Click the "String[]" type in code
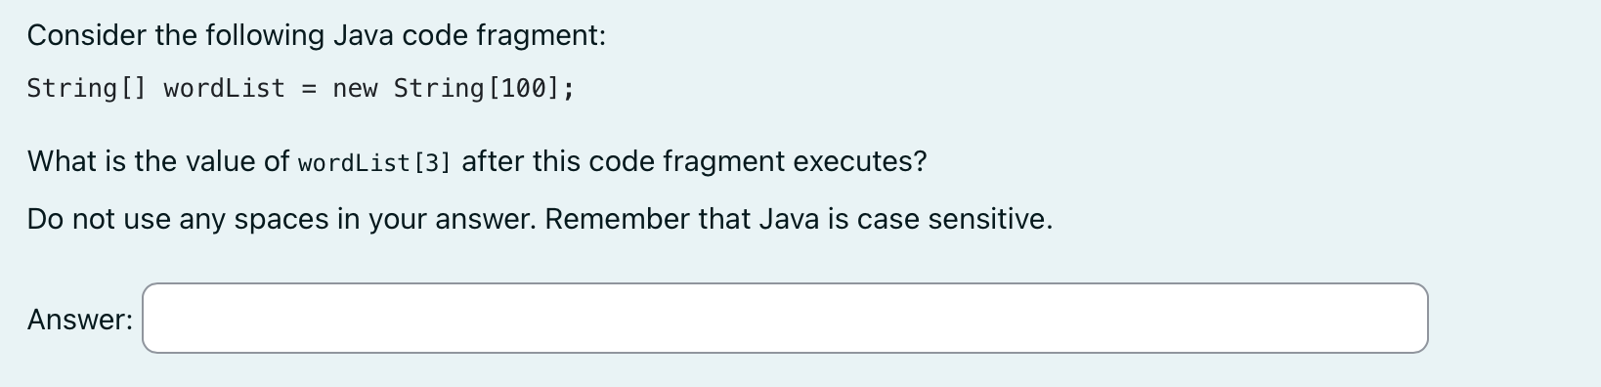Screen dimensions: 1601x387 (87, 88)
